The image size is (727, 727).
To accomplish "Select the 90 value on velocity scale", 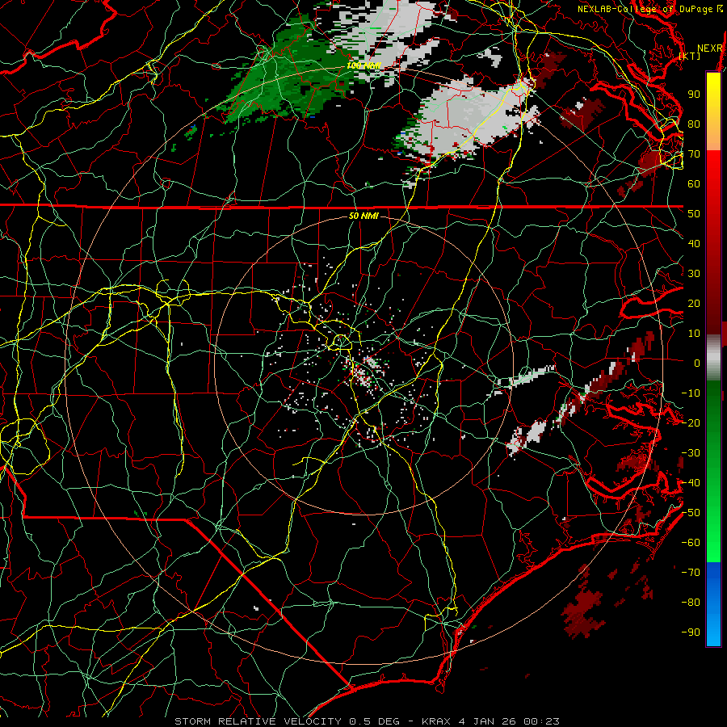I will [694, 95].
